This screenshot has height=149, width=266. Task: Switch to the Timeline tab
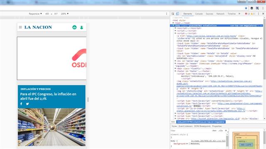click(x=232, y=14)
